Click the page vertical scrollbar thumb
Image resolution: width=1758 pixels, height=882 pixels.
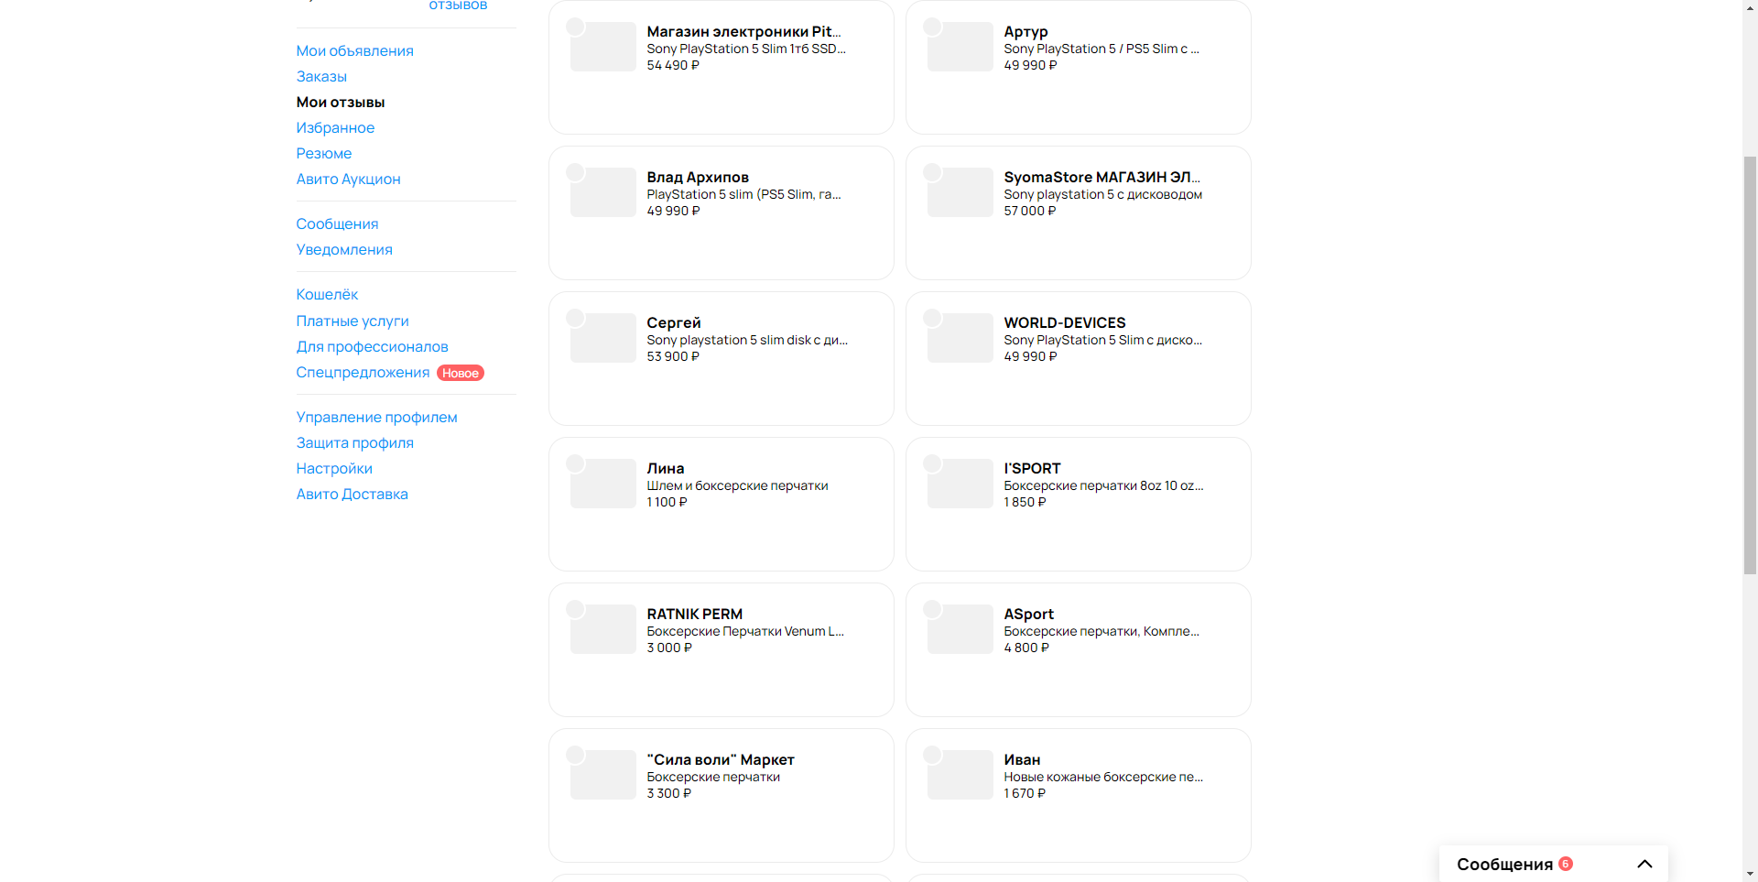pyautogui.click(x=1750, y=365)
